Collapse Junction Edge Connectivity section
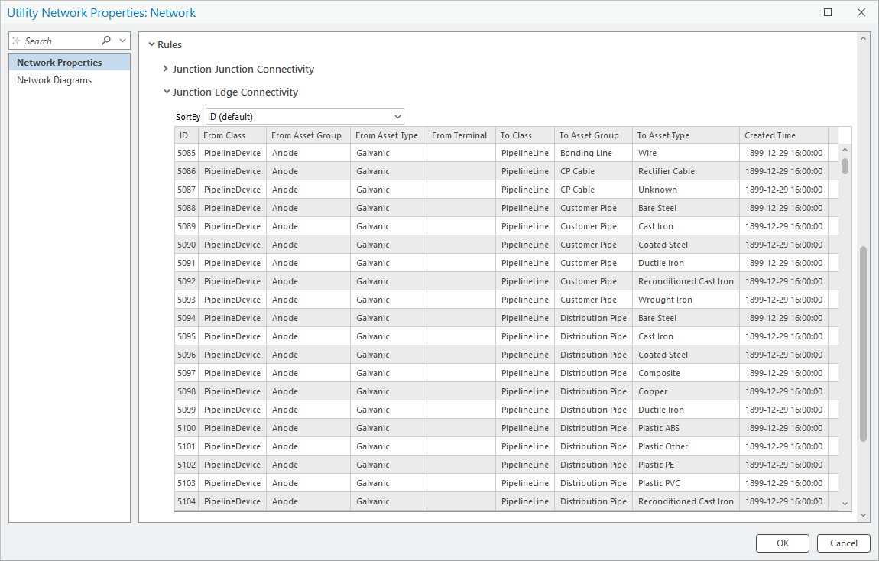 pos(167,92)
